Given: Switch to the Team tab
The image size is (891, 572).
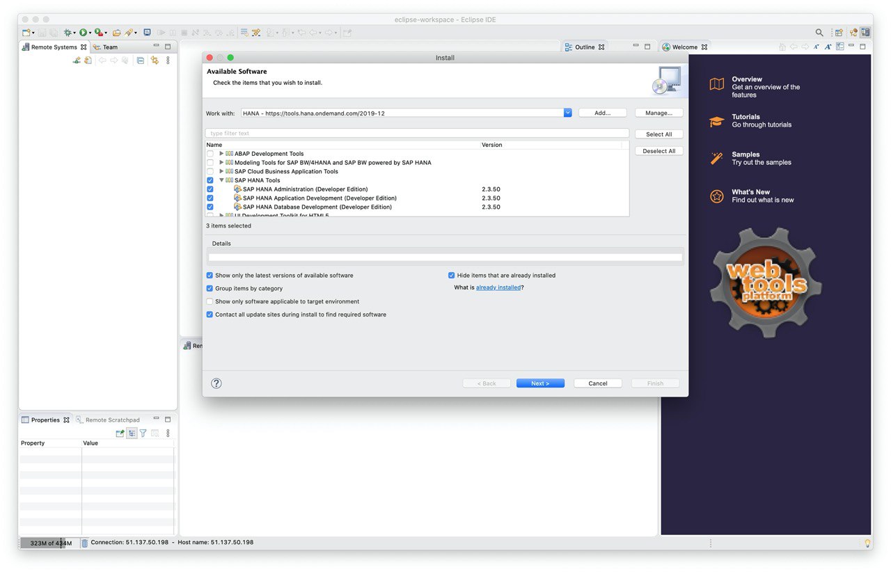Looking at the screenshot, I should [x=105, y=47].
